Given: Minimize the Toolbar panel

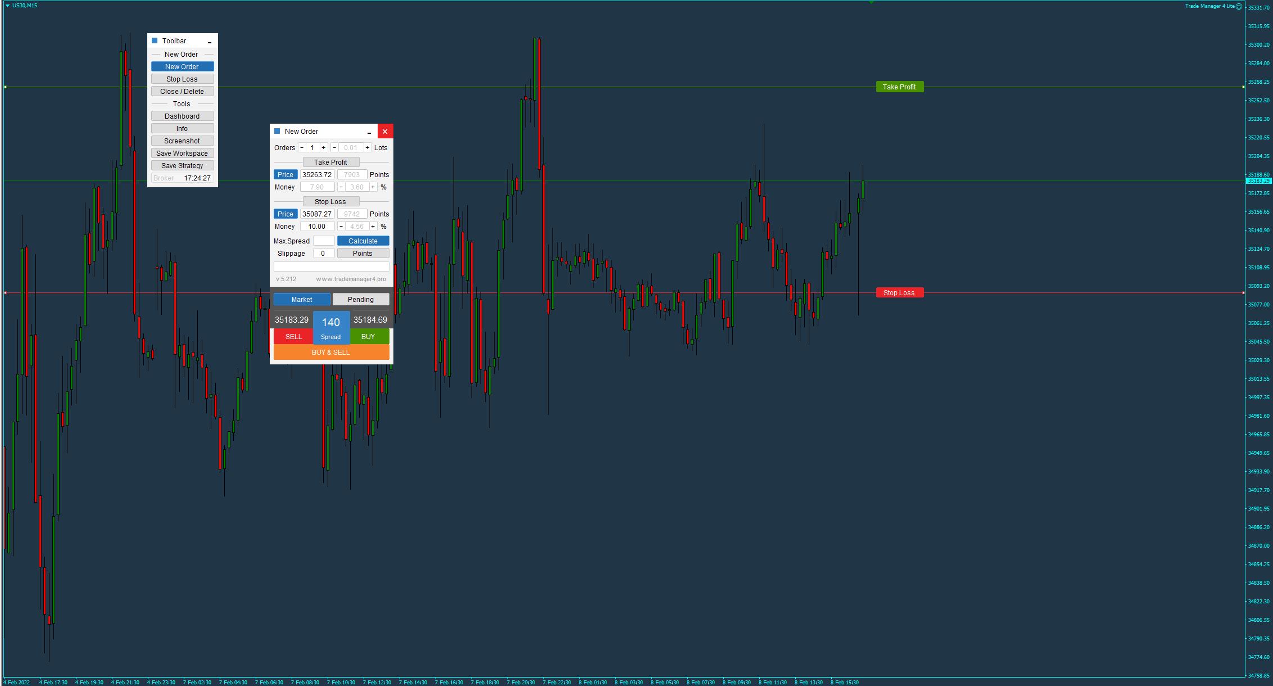Looking at the screenshot, I should coord(210,42).
